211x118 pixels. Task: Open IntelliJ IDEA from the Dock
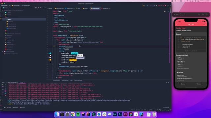tap(88, 114)
